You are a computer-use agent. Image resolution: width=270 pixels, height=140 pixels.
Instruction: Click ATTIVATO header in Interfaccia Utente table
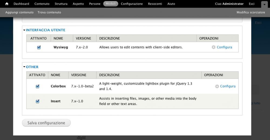pos(38,38)
